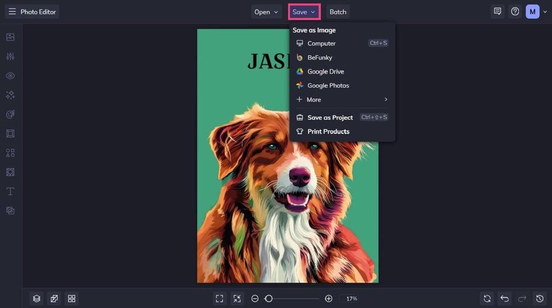Open the Open dropdown menu
552x308 pixels.
tap(266, 12)
